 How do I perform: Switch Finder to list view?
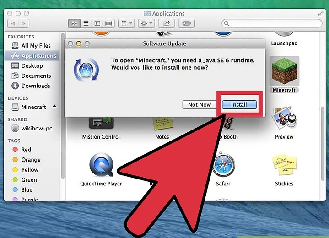tap(86, 23)
